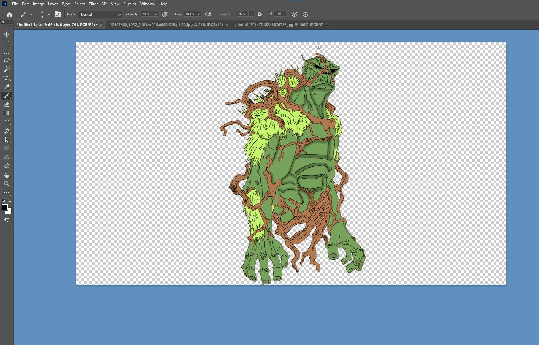Image resolution: width=539 pixels, height=345 pixels.
Task: Select the Type tool
Action: tap(6, 122)
